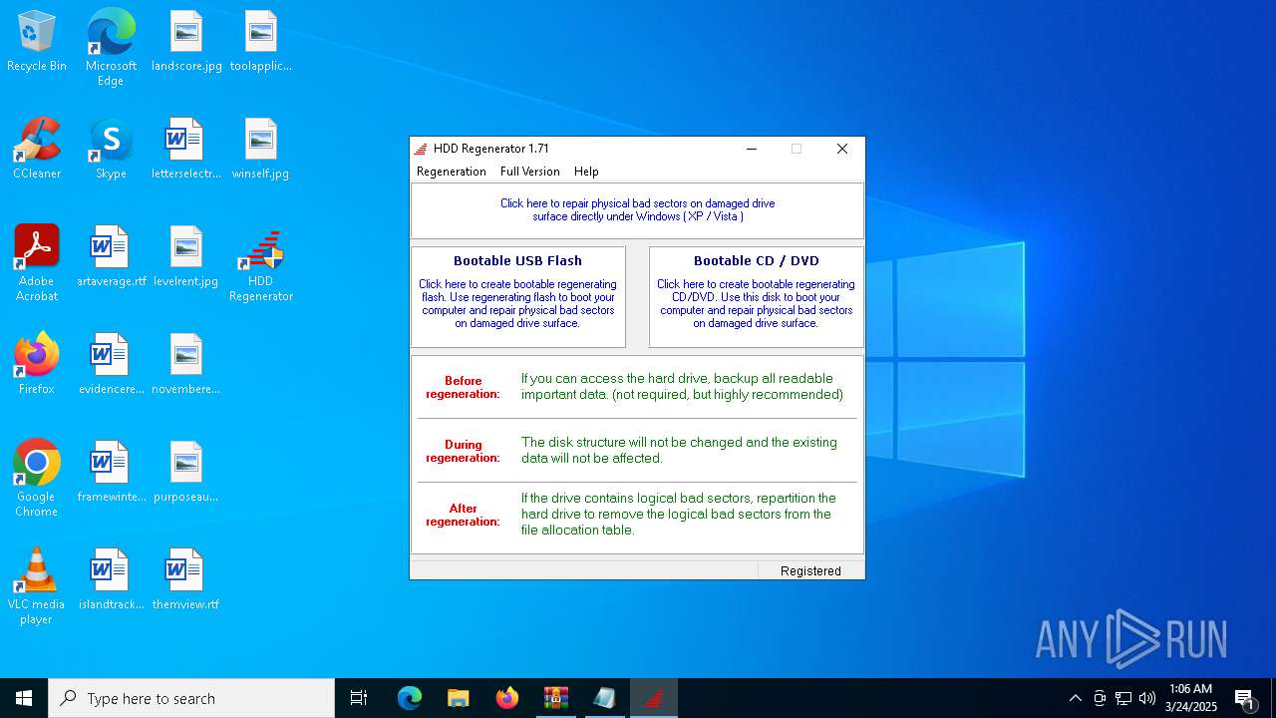Viewport: 1276px width, 718px height.
Task: Select the Skype desktop shortcut
Action: click(111, 150)
